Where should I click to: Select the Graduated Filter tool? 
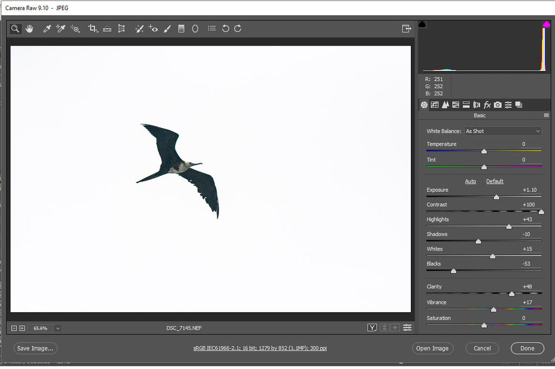182,29
